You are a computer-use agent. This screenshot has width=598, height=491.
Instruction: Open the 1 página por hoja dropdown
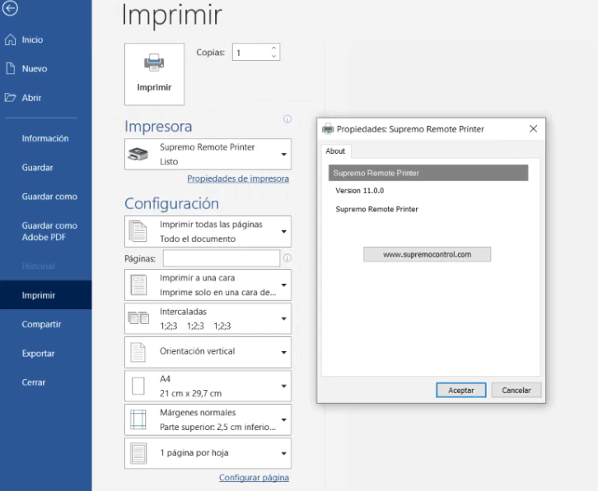tap(208, 453)
